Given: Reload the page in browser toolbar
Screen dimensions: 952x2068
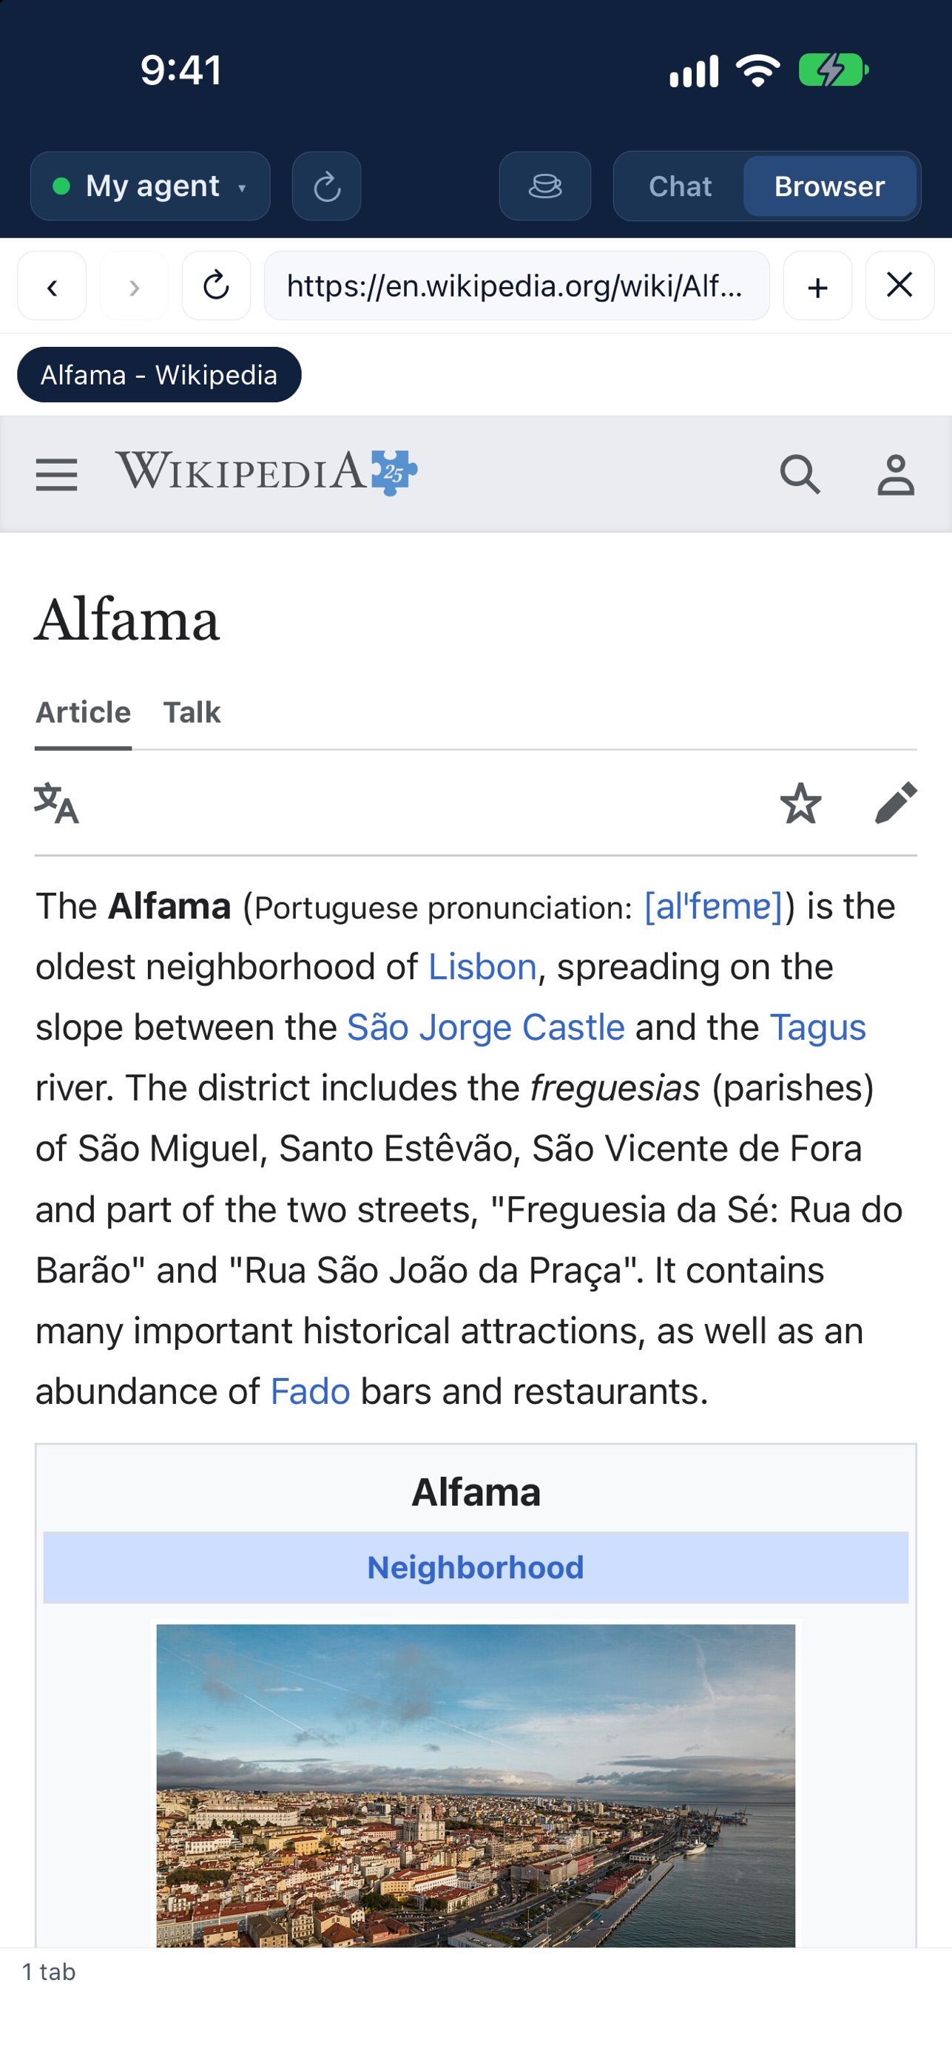Looking at the screenshot, I should pyautogui.click(x=216, y=285).
